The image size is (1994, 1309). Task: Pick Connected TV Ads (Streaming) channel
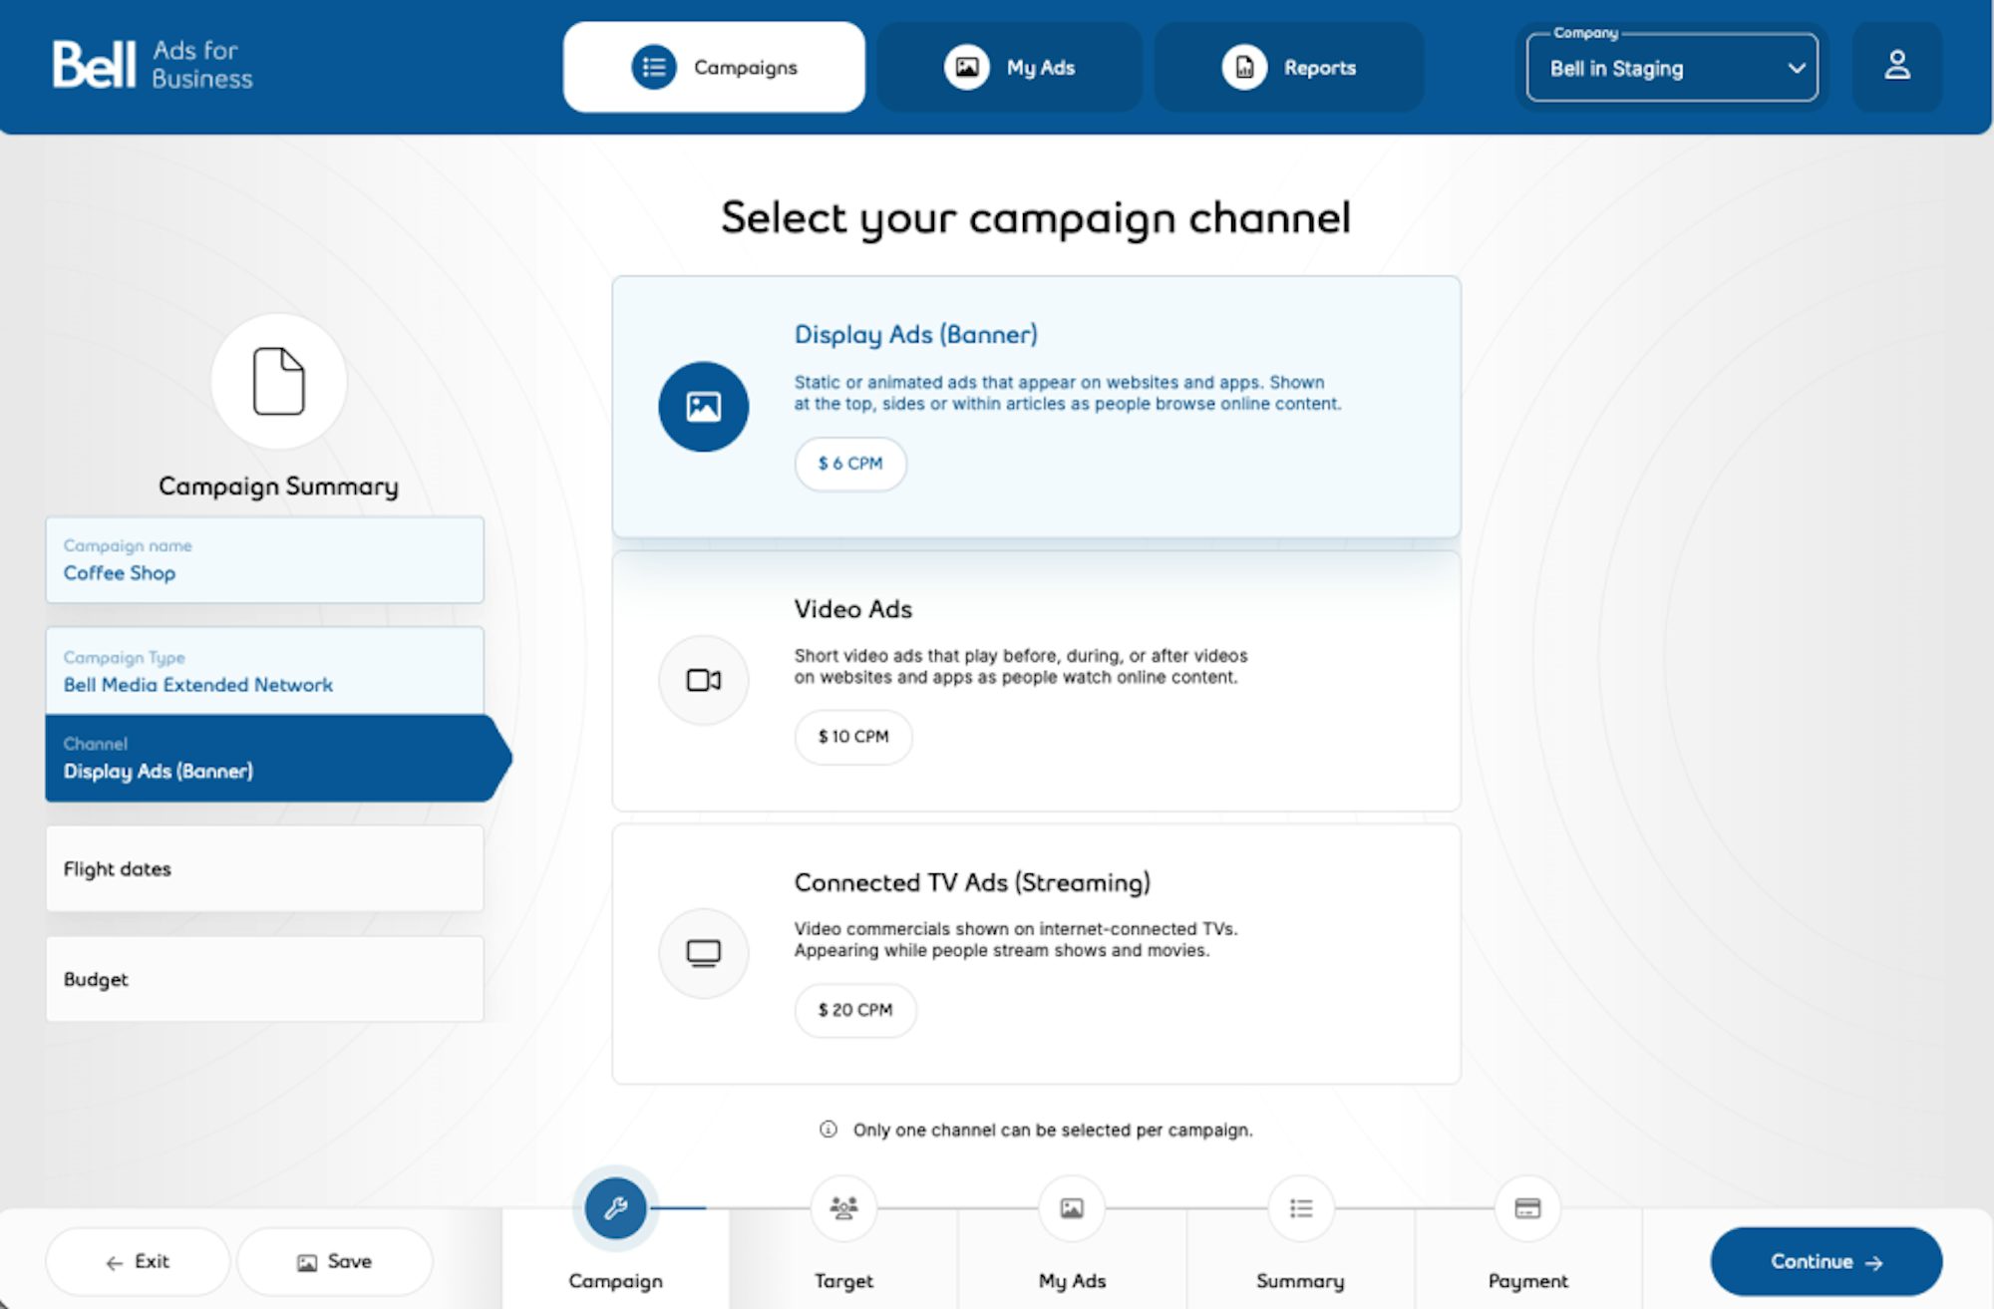(1037, 954)
